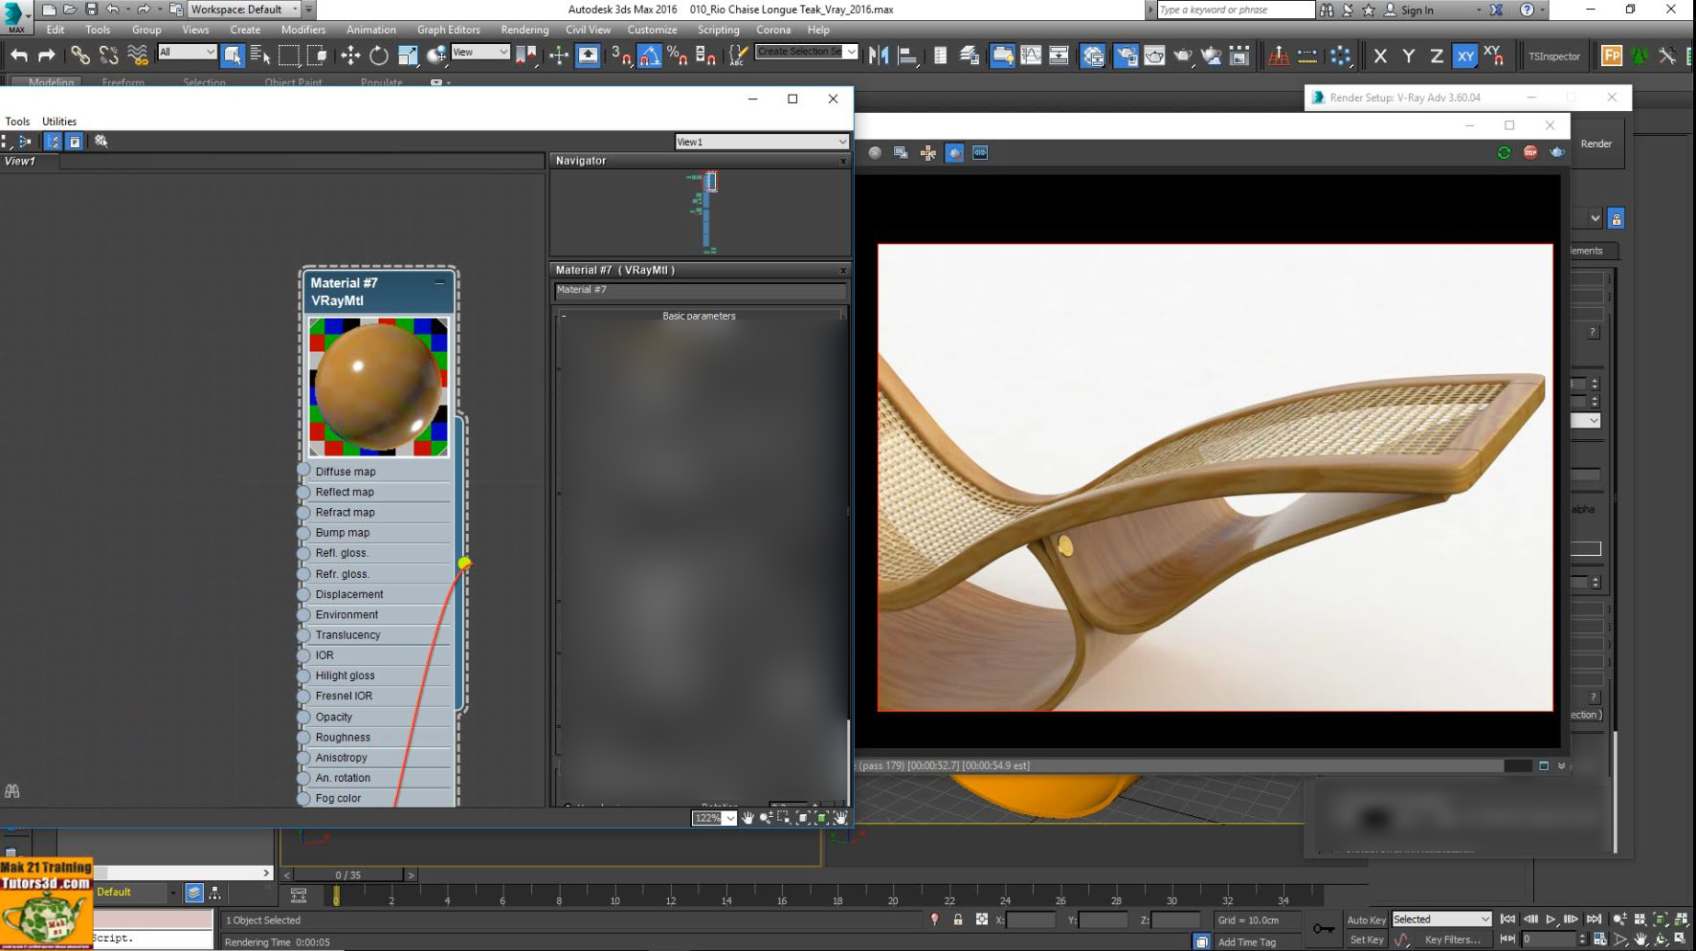The width and height of the screenshot is (1696, 951).
Task: Open the Mirror tool
Action: coord(881,55)
